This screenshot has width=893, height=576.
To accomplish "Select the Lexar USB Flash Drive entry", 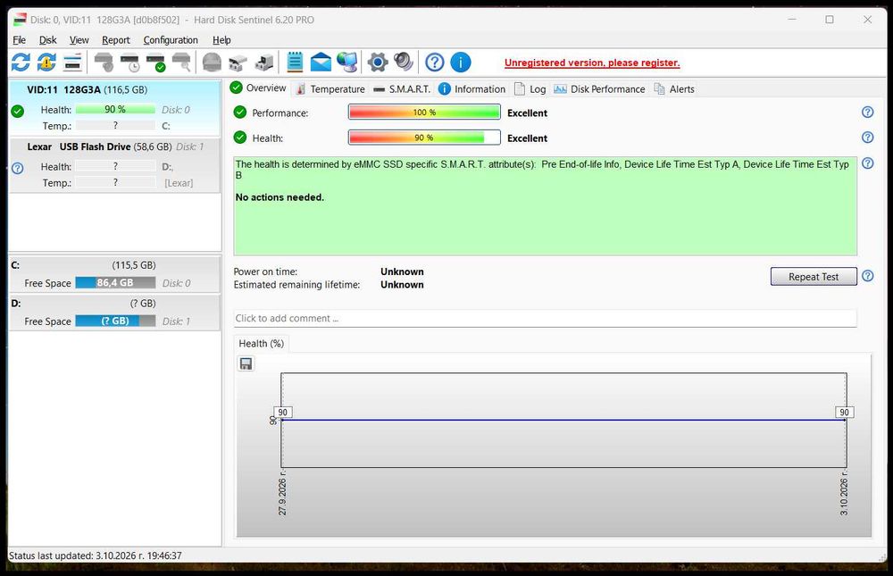I will tap(115, 164).
